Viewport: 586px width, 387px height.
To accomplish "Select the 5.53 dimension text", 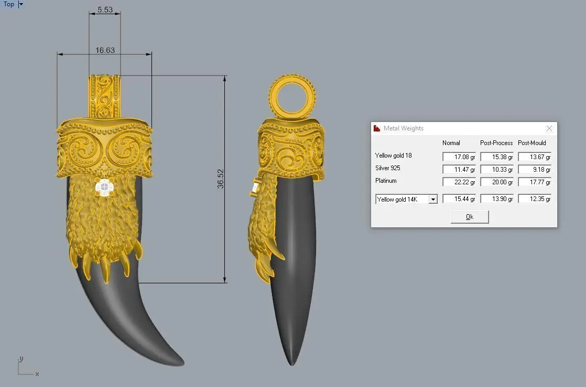I will (105, 10).
